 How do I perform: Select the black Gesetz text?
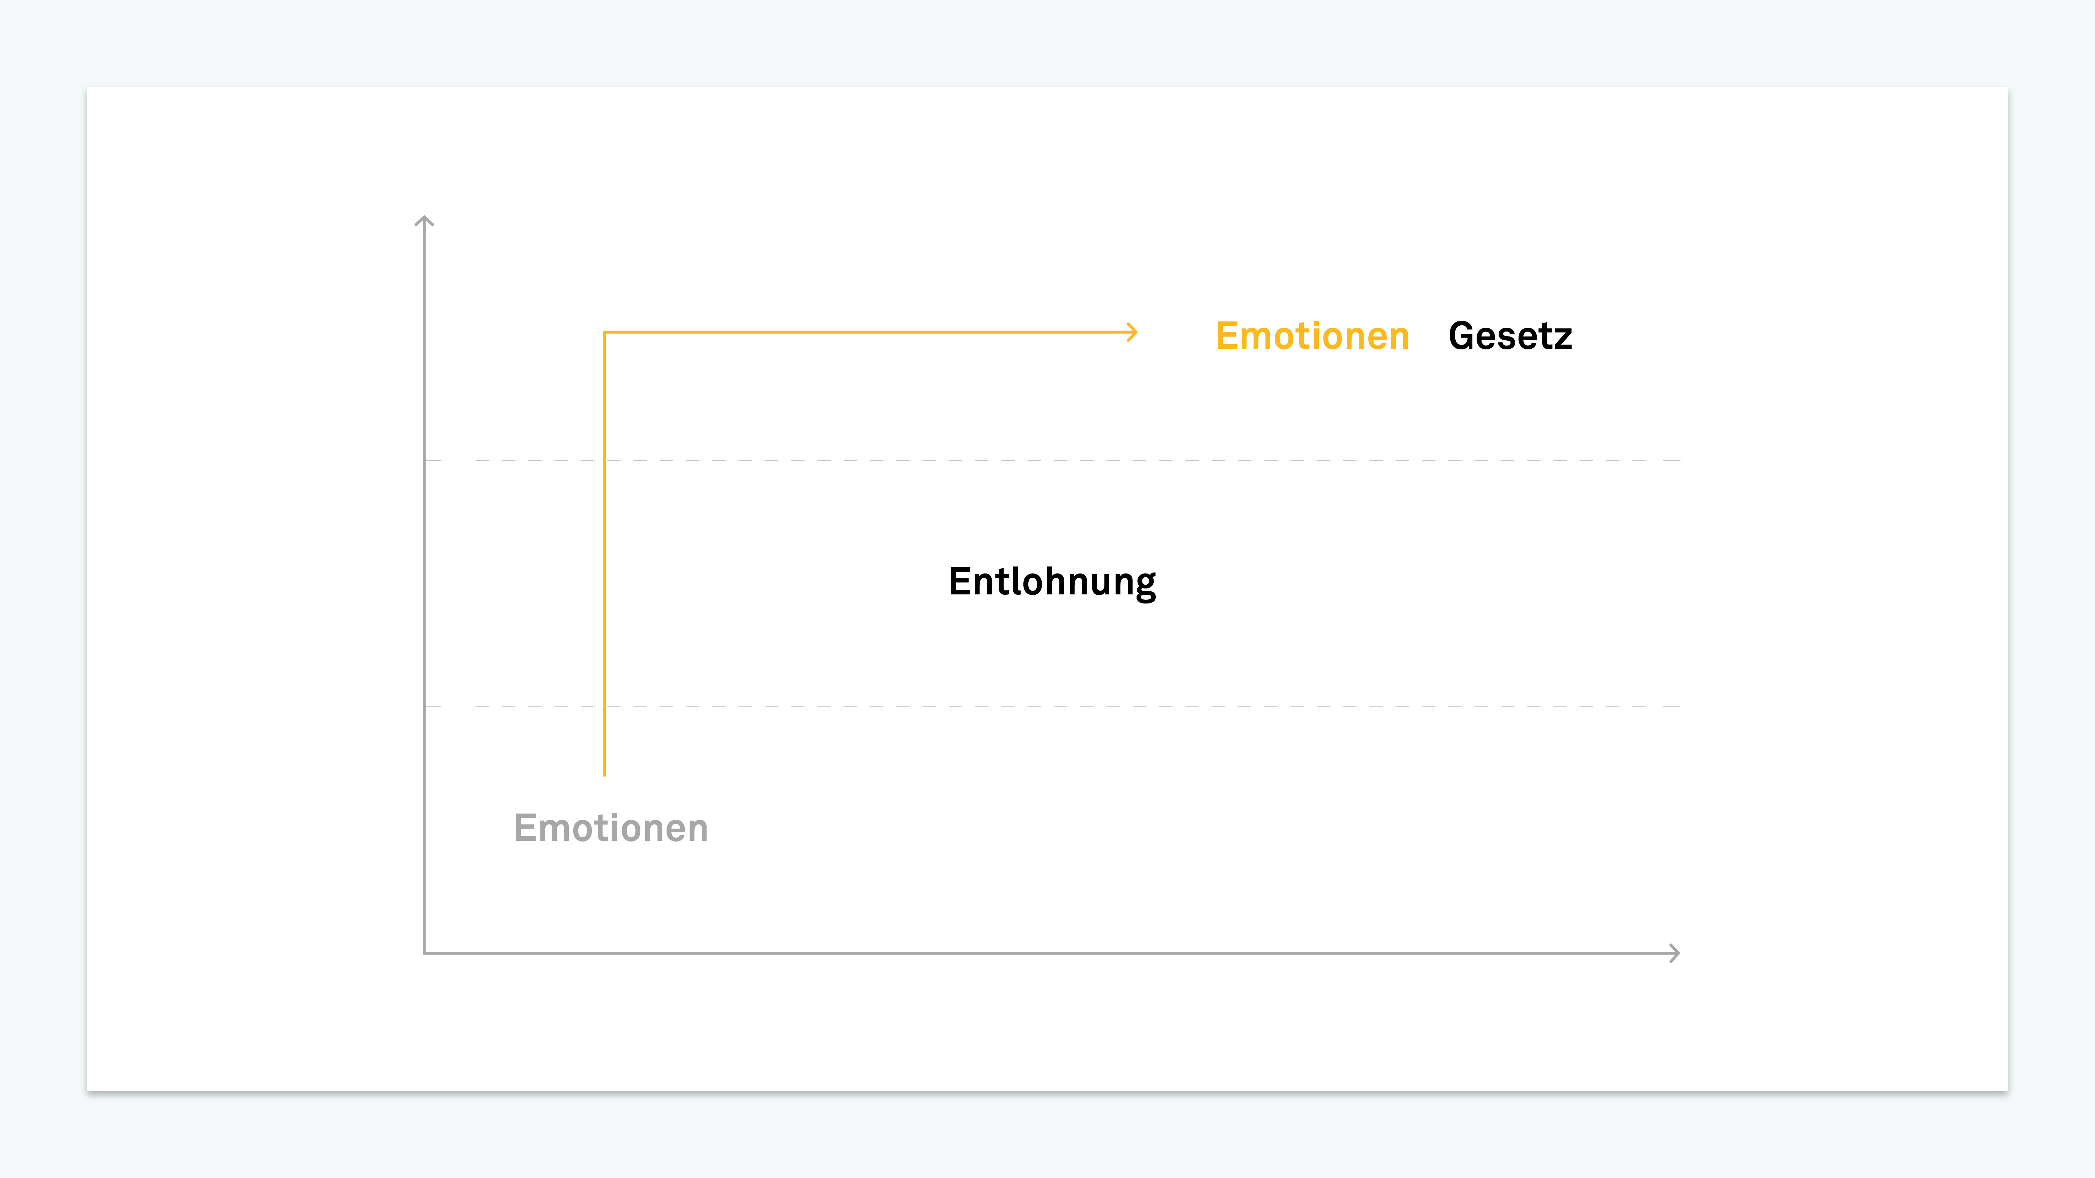pos(1509,336)
